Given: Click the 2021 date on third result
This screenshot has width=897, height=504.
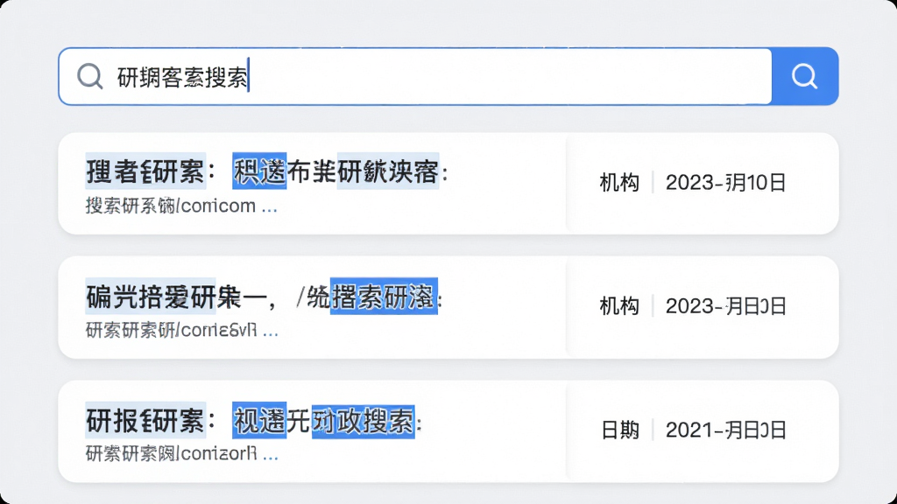Looking at the screenshot, I should click(x=725, y=430).
